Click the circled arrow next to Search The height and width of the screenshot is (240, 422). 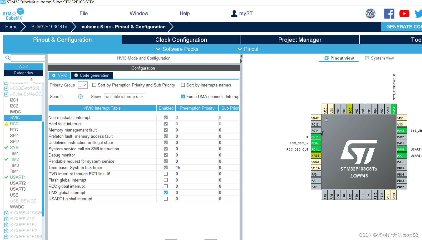(80, 96)
